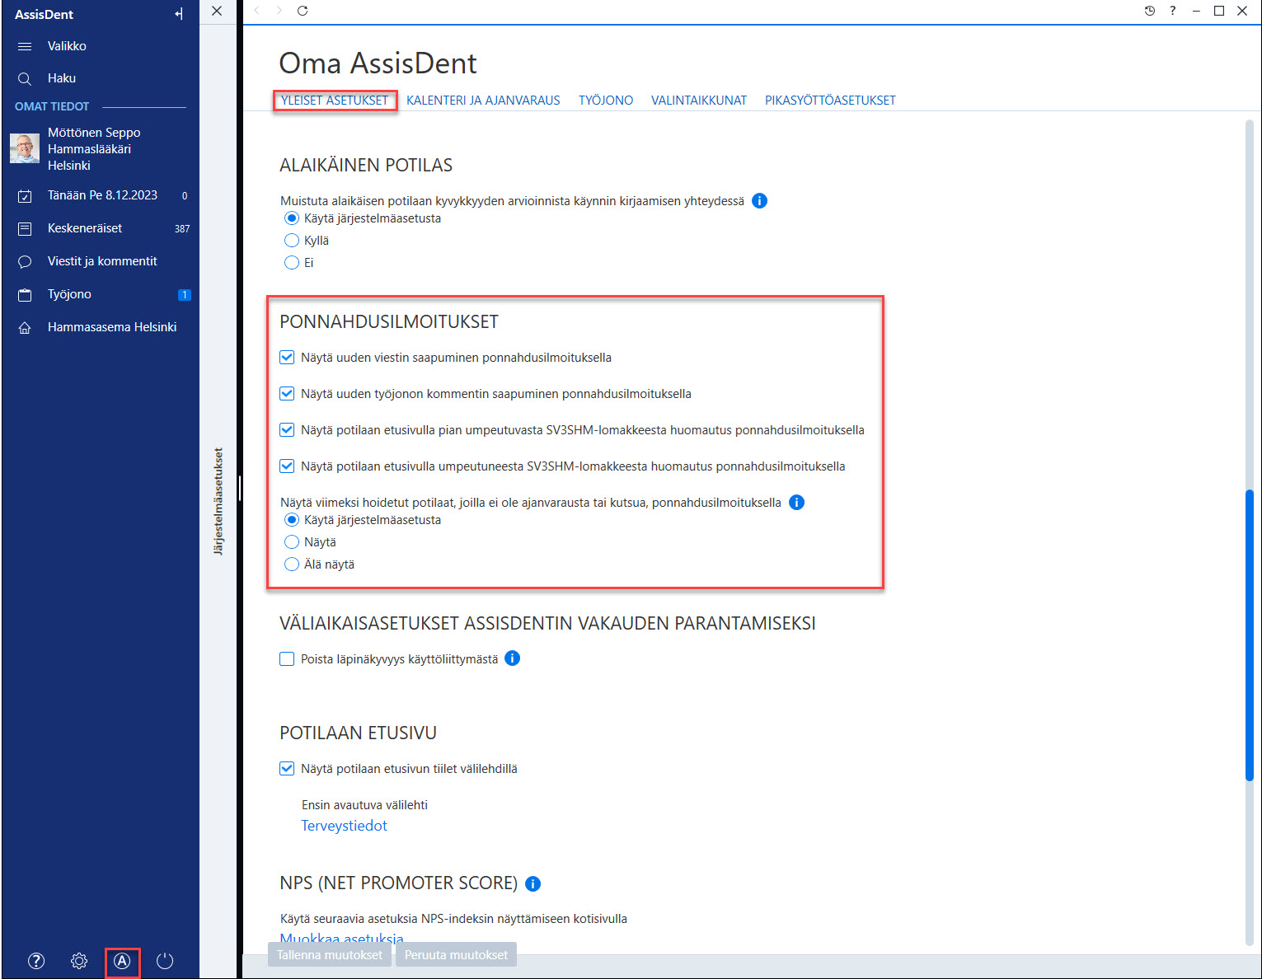This screenshot has width=1262, height=979.
Task: Uncheck Näytä uuden viestin saapuminen ponnahdusilmoituksella
Action: 287,358
